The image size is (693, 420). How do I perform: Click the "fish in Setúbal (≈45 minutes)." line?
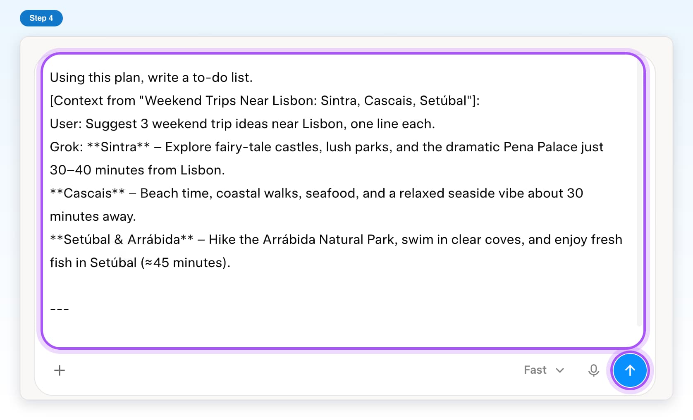tap(140, 262)
